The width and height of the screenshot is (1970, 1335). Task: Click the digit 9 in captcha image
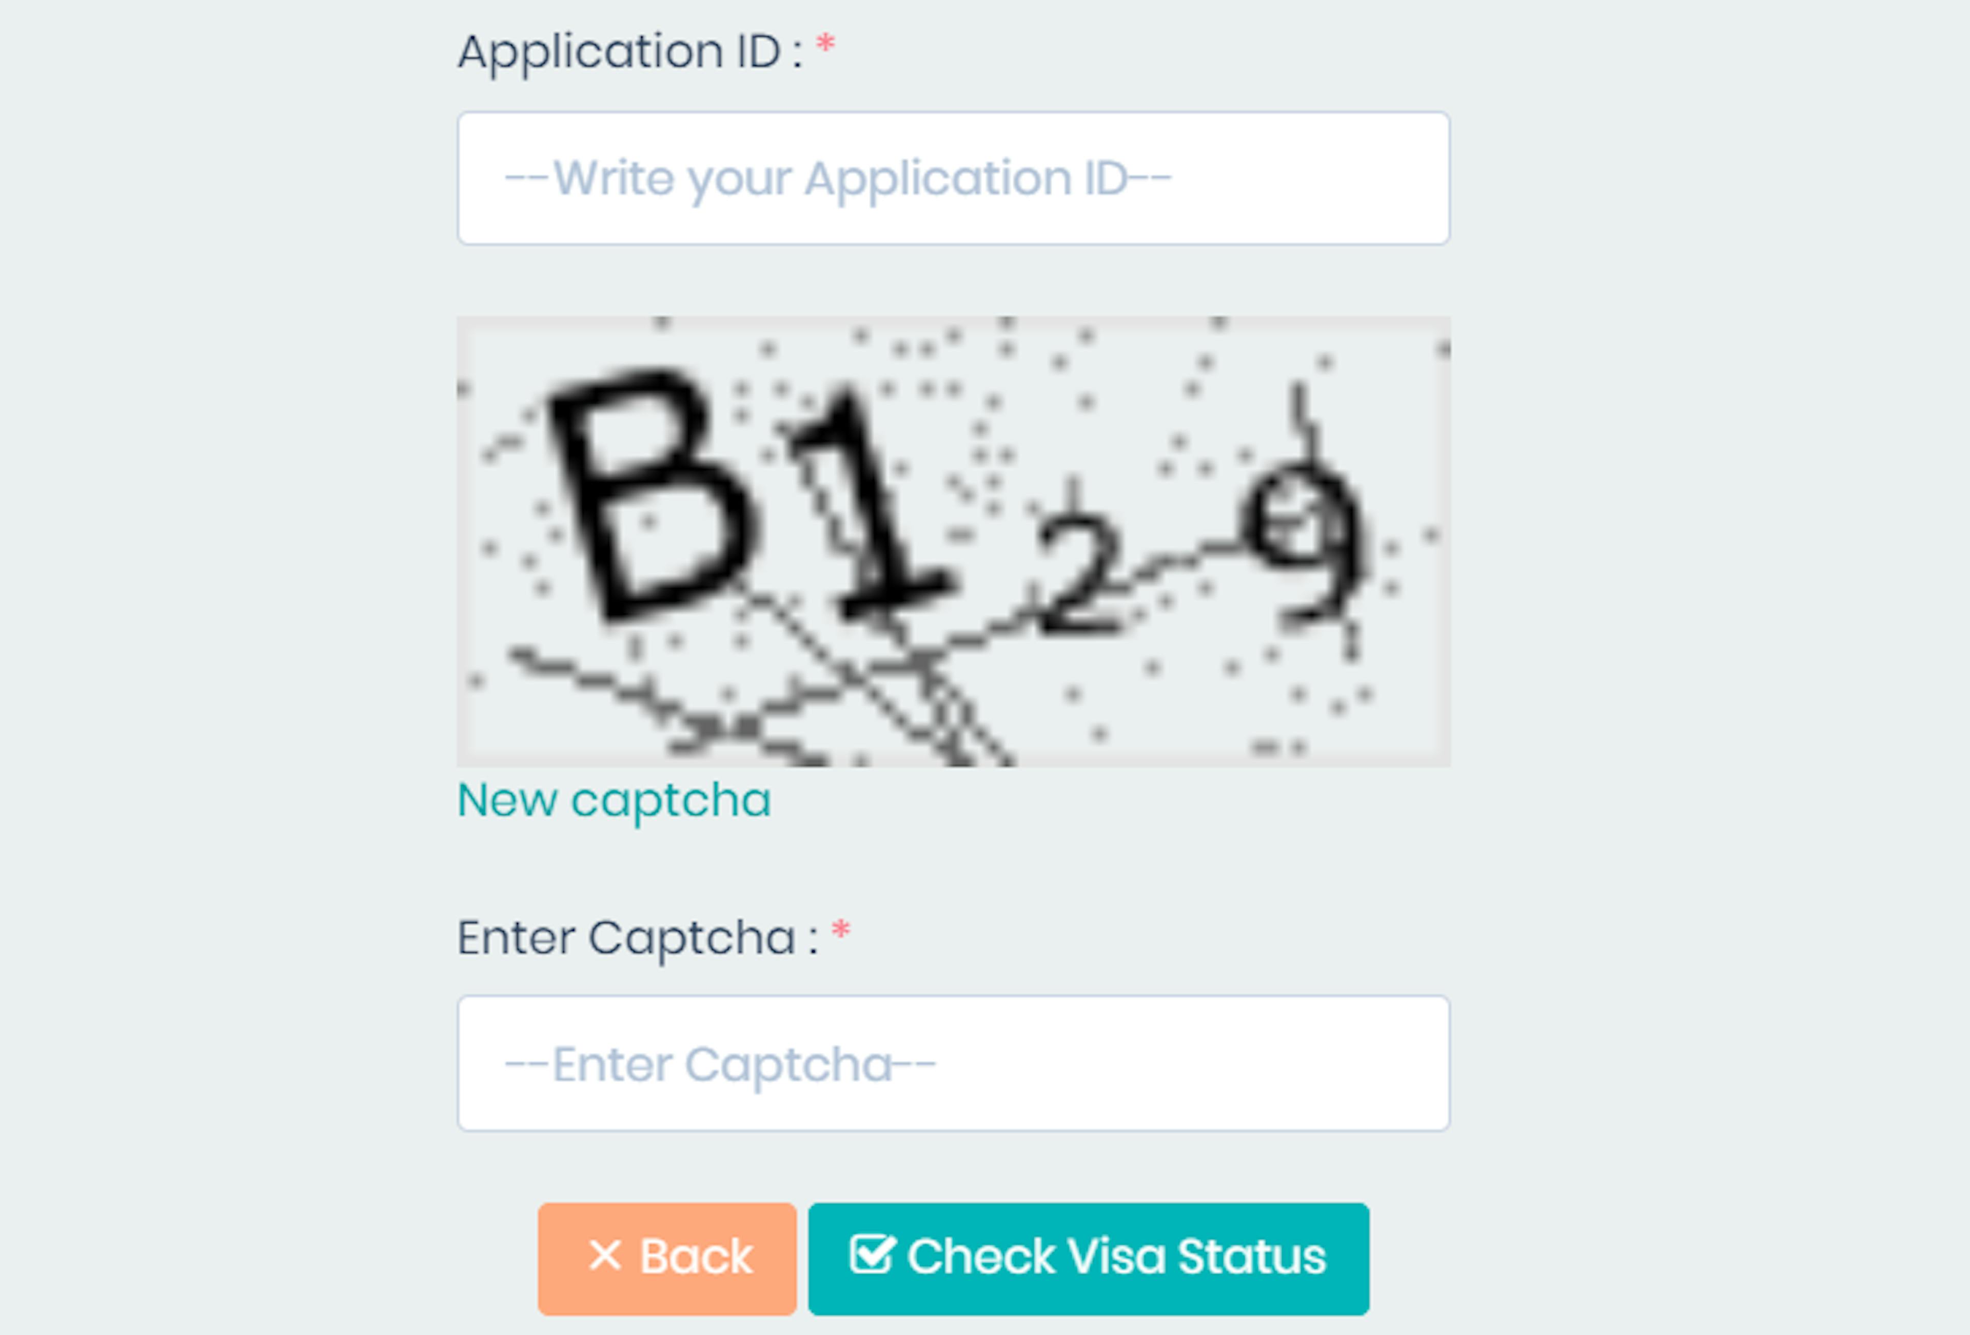tap(1304, 542)
